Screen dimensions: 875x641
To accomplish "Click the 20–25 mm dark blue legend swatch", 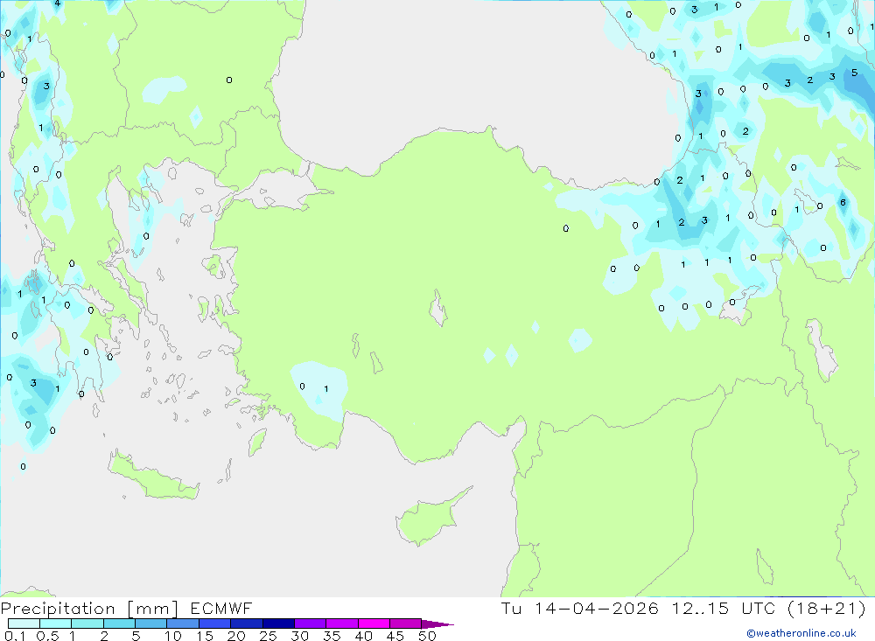I will [247, 624].
